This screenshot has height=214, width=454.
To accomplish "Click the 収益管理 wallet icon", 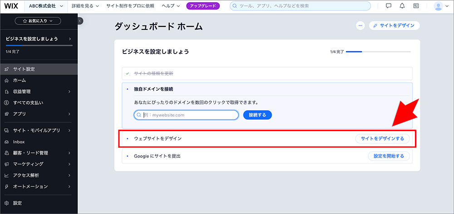I will coord(7,92).
